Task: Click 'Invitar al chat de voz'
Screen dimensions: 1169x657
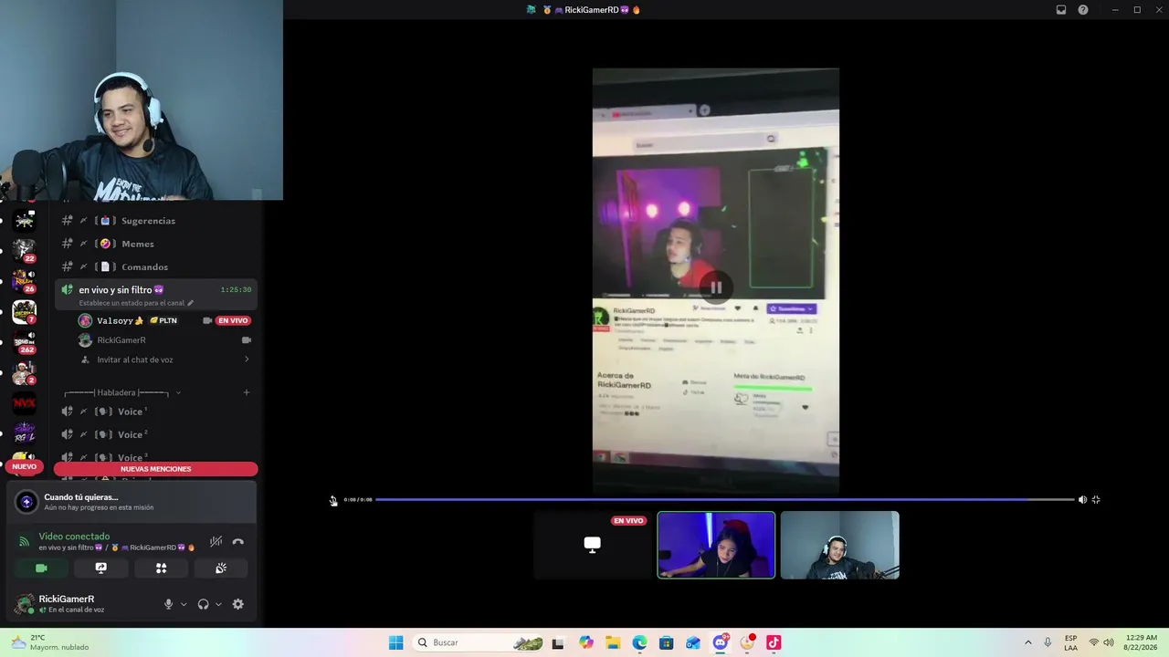Action: 135,360
